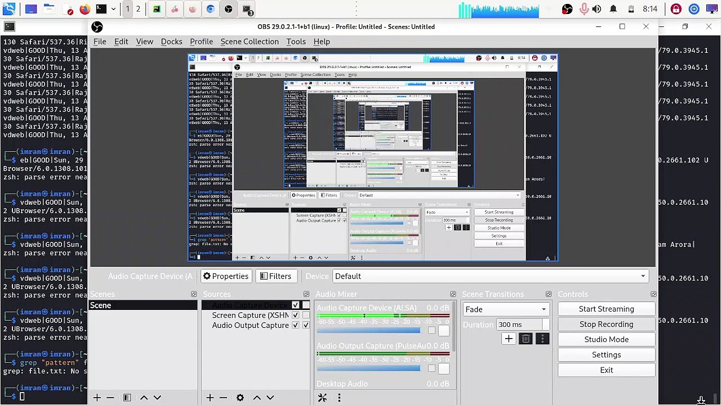The width and height of the screenshot is (721, 405).
Task: Mute Audio Capture Device (ALSA) with its small checkbox
Action: click(x=431, y=330)
